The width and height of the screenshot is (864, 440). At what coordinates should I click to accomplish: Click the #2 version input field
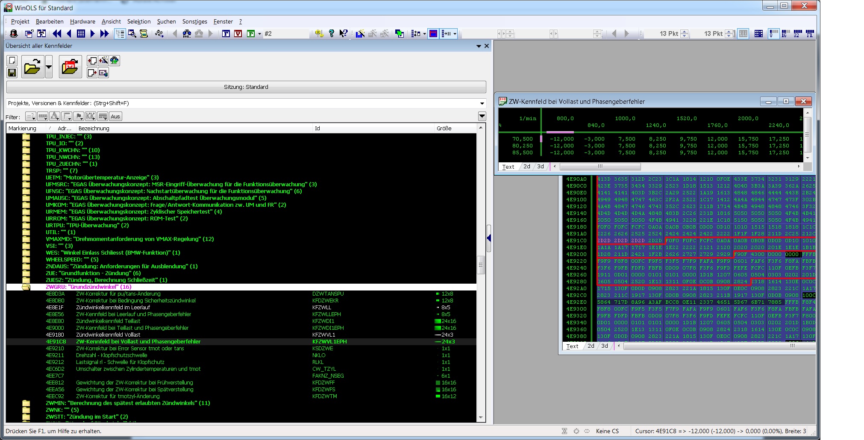click(x=285, y=33)
